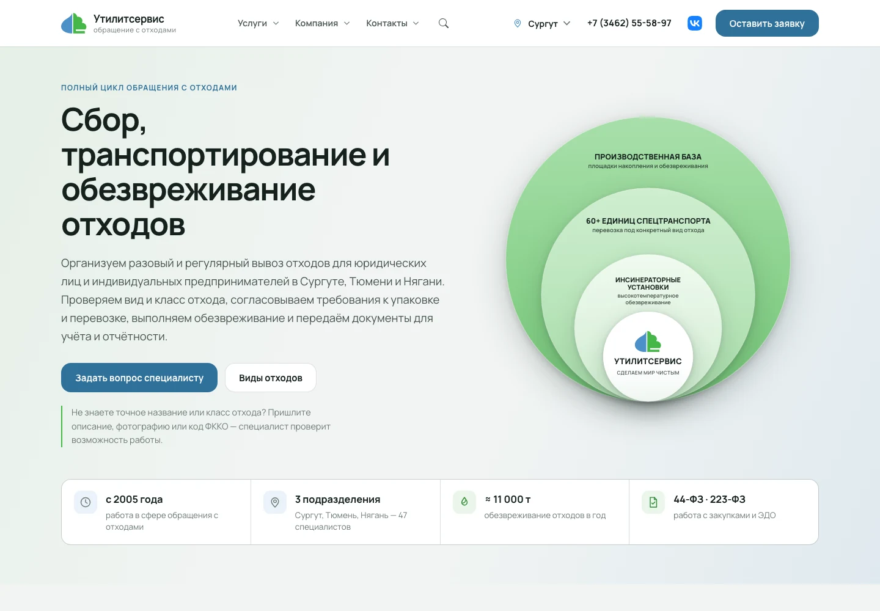Call phone number +7 (3462) 55-58-97
The image size is (880, 611).
coord(629,23)
